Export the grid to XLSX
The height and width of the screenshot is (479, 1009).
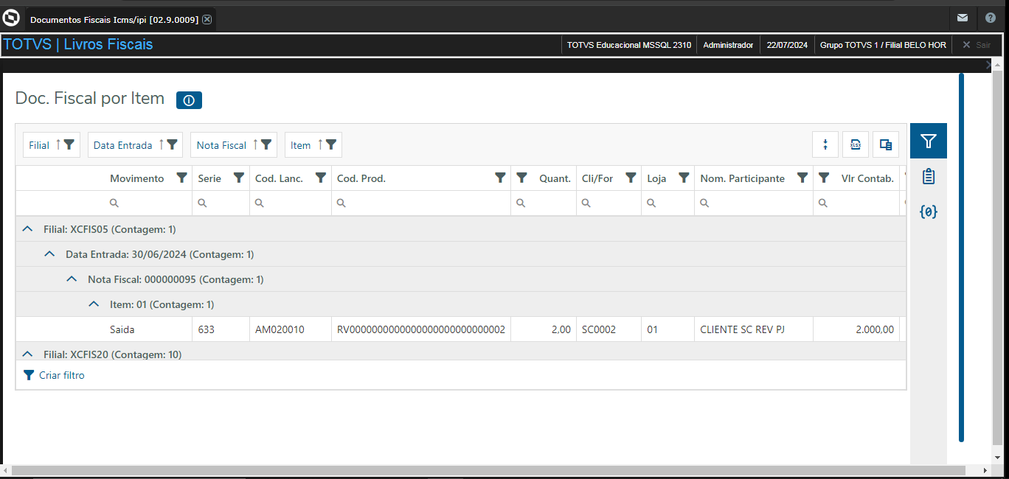pyautogui.click(x=856, y=144)
